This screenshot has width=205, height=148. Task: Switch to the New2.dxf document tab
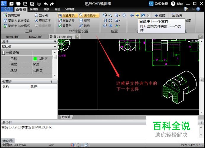click(35, 37)
